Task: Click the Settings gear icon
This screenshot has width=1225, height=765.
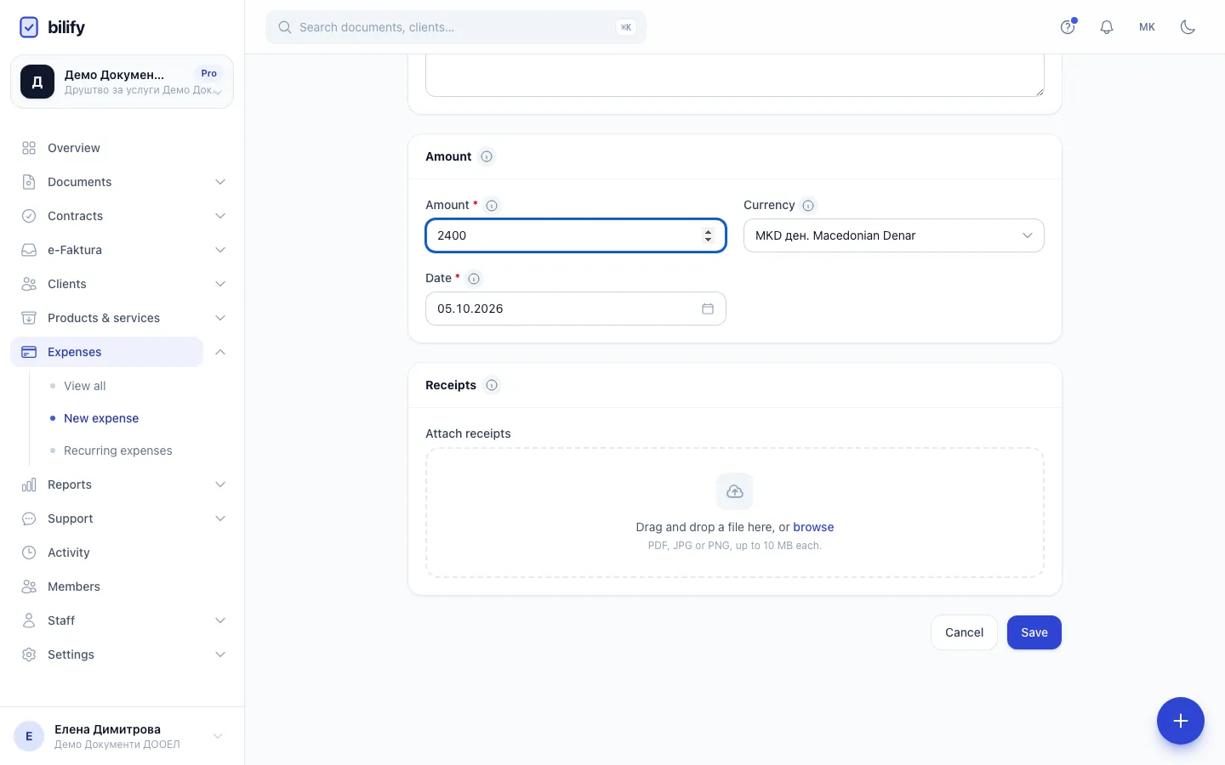Action: tap(29, 654)
